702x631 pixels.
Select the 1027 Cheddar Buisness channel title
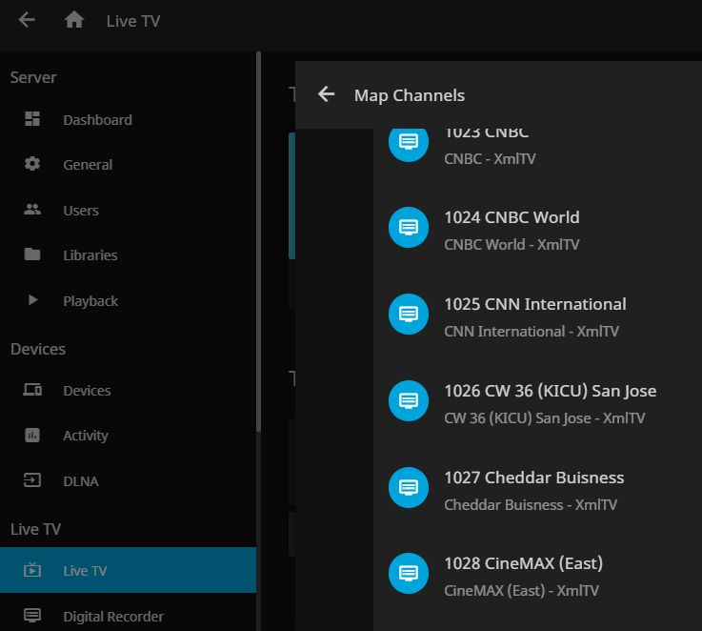534,478
